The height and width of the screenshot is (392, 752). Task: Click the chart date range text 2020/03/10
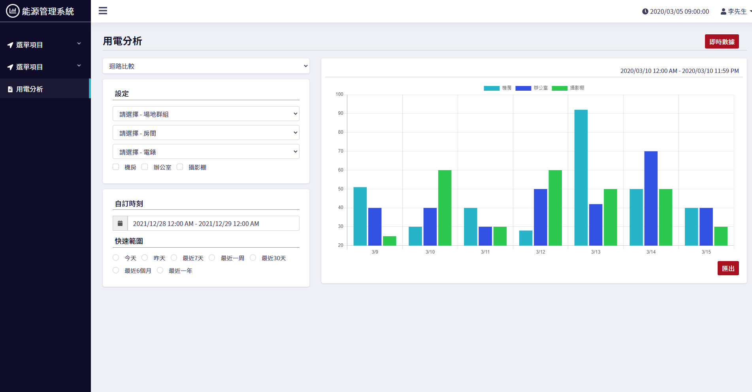click(x=680, y=71)
